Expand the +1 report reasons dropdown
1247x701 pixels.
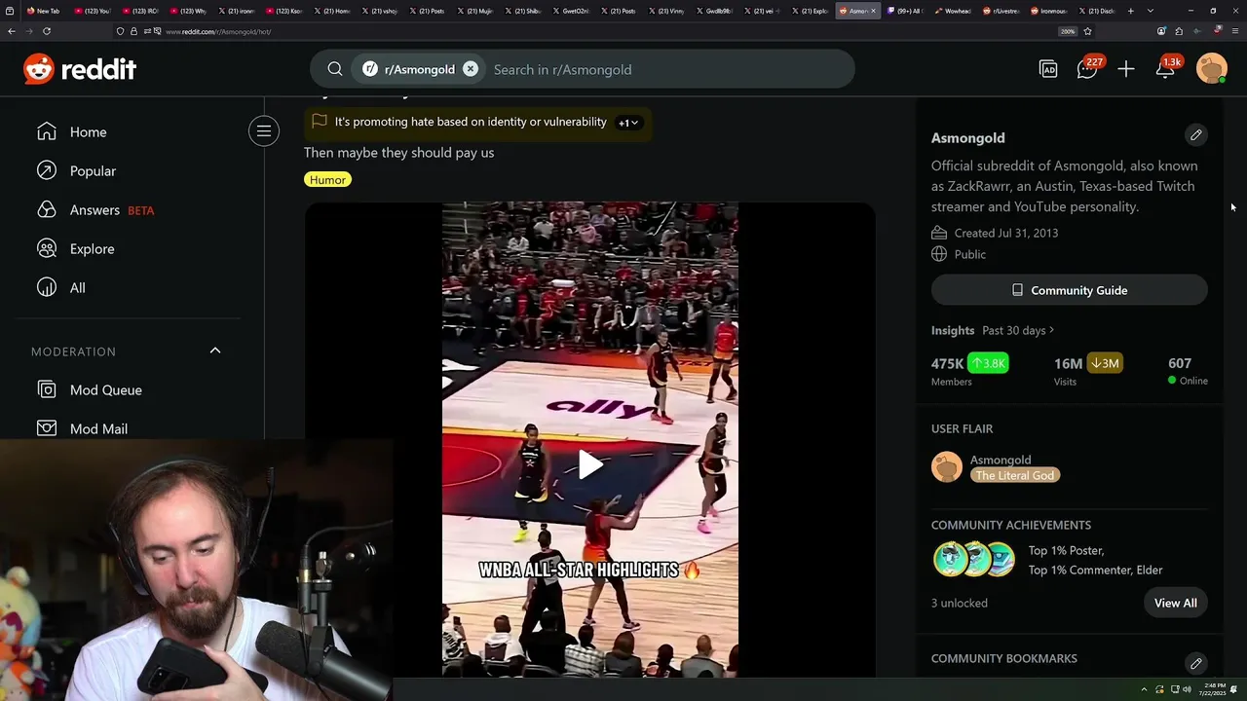pyautogui.click(x=628, y=123)
